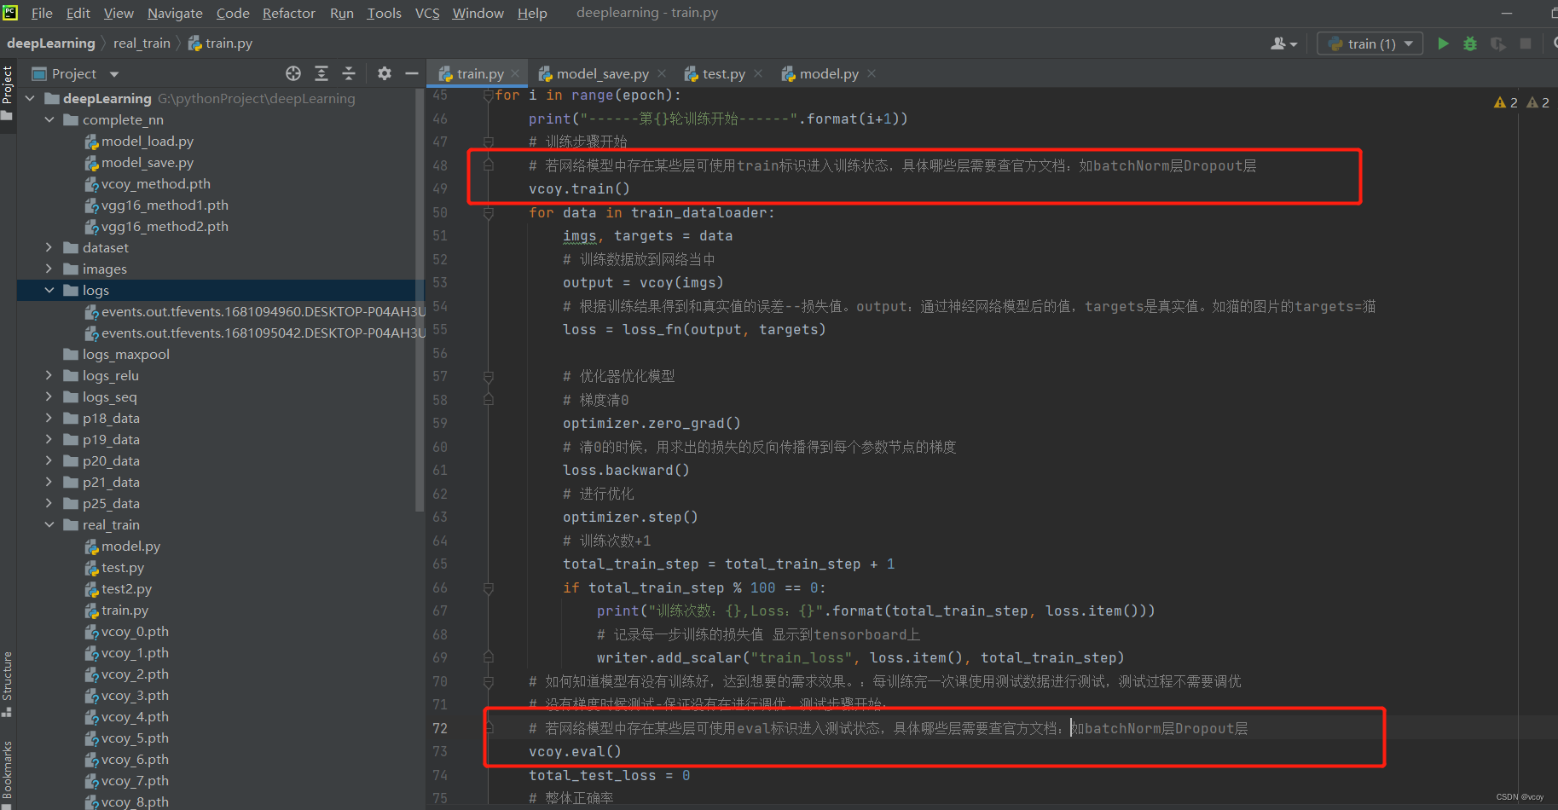Collapse the deepLearning root folder
This screenshot has height=810, width=1558.
point(31,98)
